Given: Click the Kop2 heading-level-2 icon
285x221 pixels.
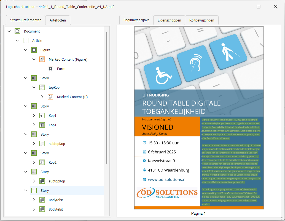Looking at the screenshot, I should 42,162.
